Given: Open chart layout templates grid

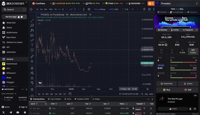Looking at the screenshot, I should pos(89,9).
